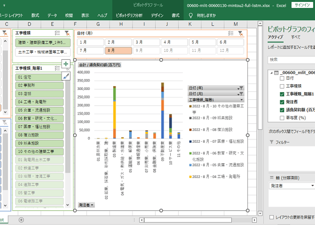Viewport: 315px width, 225px height.
Task: Click the green plus Chart Elements button
Action: click(66, 64)
